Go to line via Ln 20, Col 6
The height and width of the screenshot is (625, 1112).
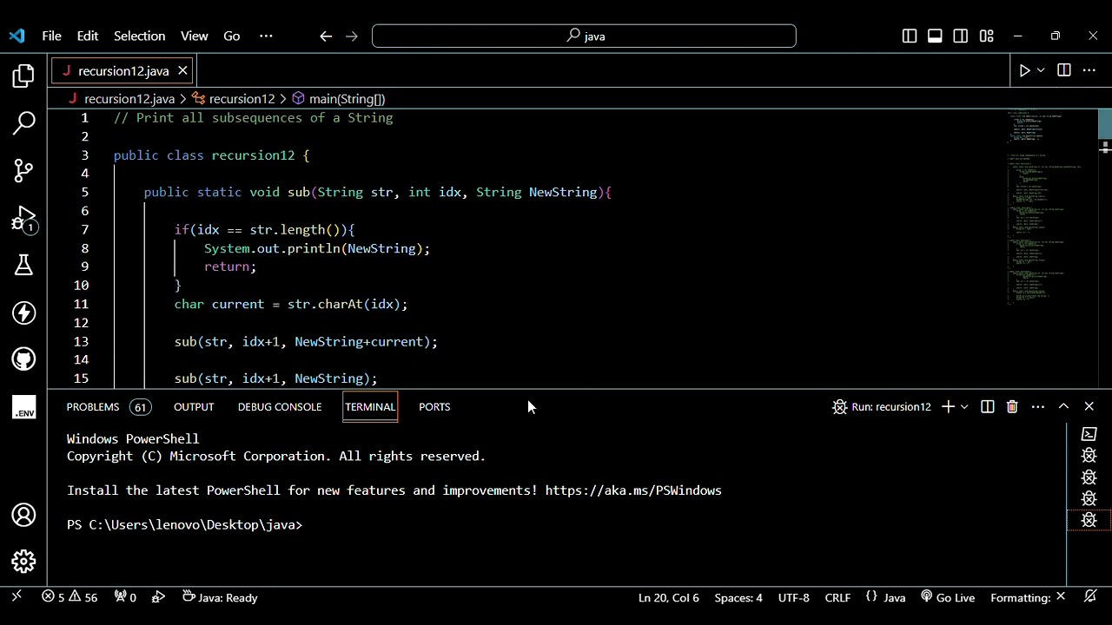(668, 597)
